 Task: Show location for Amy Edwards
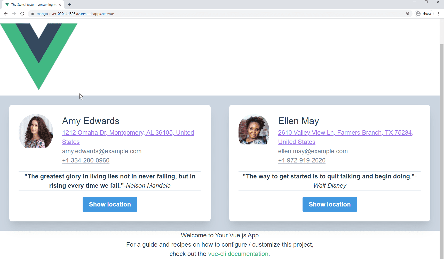pyautogui.click(x=110, y=204)
